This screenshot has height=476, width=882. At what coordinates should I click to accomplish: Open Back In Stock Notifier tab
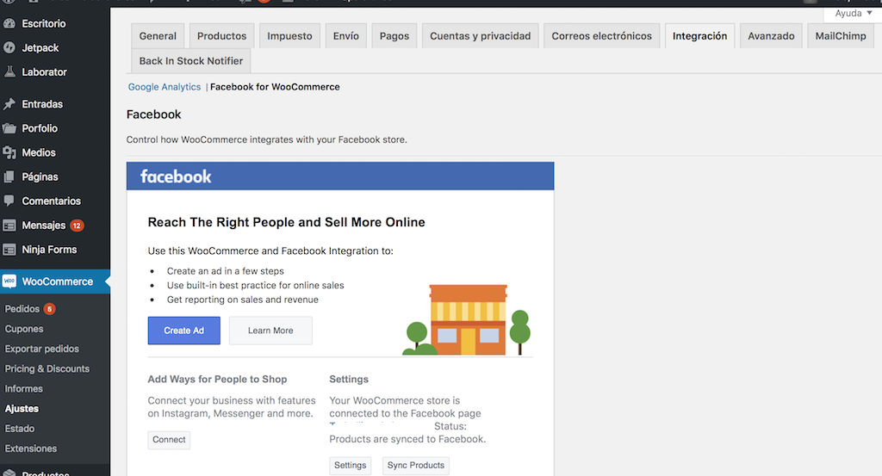point(191,61)
